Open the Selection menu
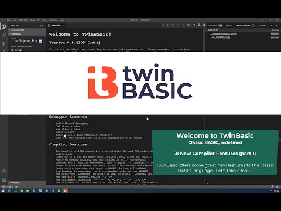The height and width of the screenshot is (211, 281). (x=23, y=20)
